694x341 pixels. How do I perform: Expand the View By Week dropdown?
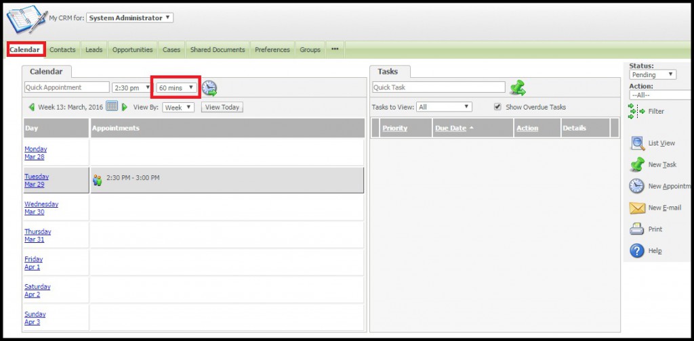(x=179, y=107)
